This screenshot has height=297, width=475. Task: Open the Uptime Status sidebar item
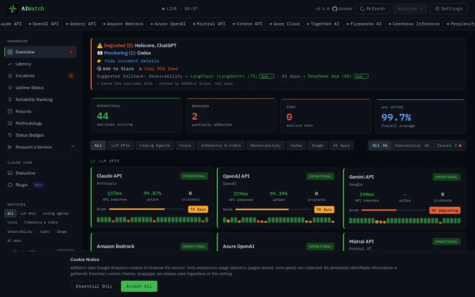pos(40,88)
